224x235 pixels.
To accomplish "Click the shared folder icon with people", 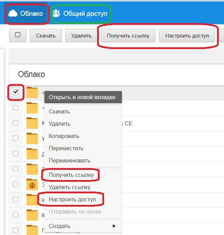I will click(x=32, y=184).
